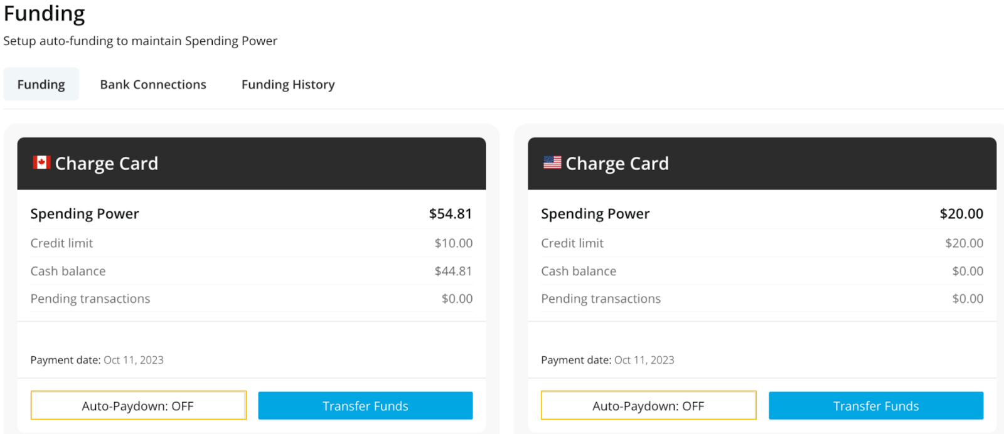Click the Funding page heading
Viewport: 1004px width, 434px height.
[x=44, y=14]
